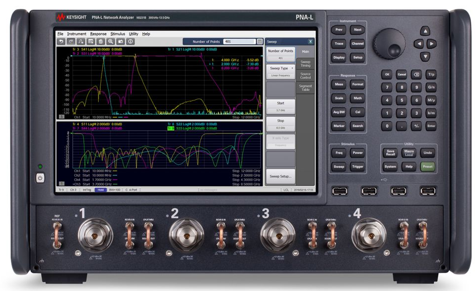Open the File menu
This screenshot has width=476, height=291.
(x=61, y=34)
